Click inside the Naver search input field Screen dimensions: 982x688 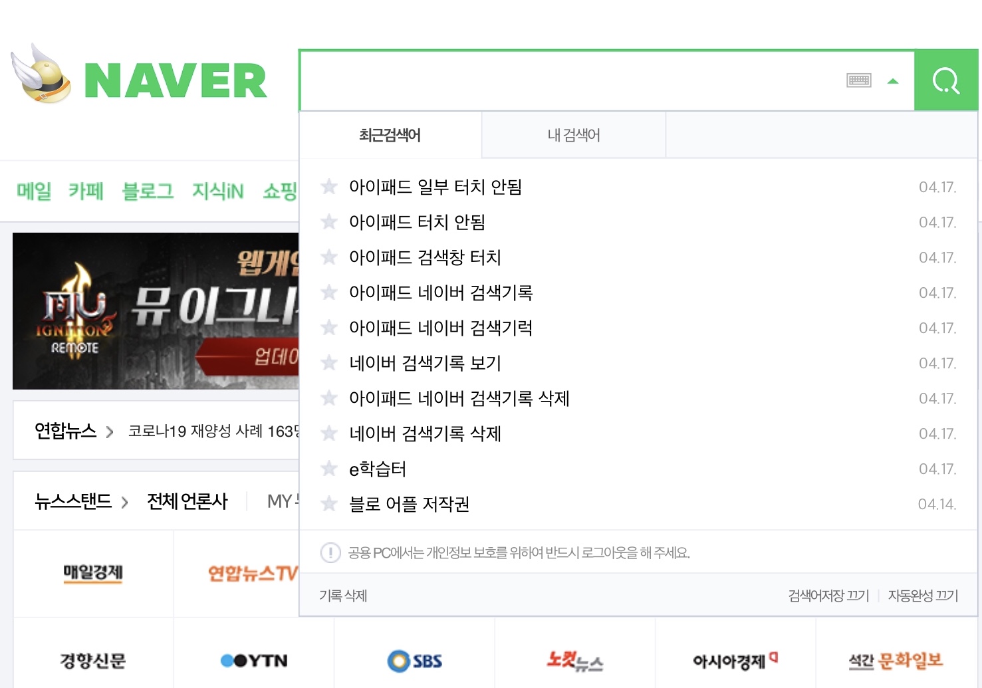pyautogui.click(x=565, y=80)
